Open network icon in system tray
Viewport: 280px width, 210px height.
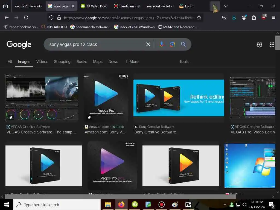click(238, 205)
